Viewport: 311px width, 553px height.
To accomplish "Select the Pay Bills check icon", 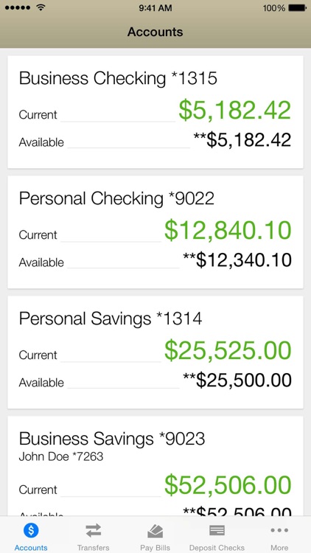I will 155,530.
